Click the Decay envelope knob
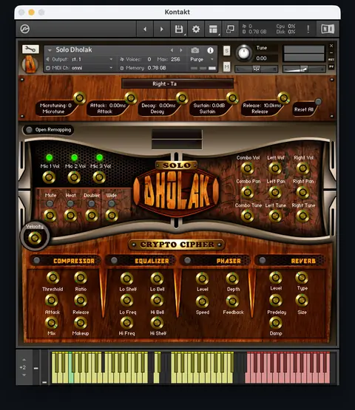The height and width of the screenshot is (410, 355). pyautogui.click(x=182, y=98)
